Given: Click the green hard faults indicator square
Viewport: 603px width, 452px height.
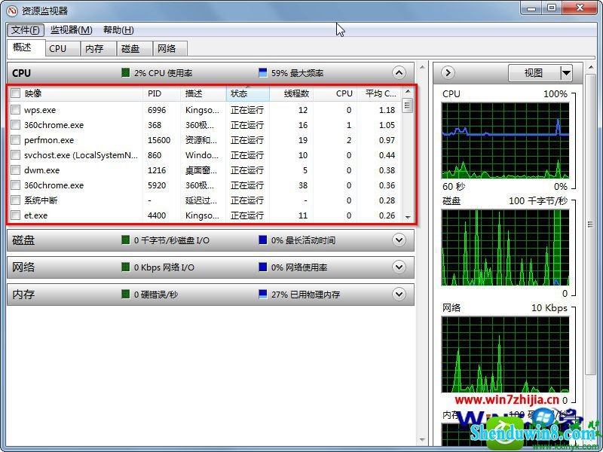Looking at the screenshot, I should point(125,295).
